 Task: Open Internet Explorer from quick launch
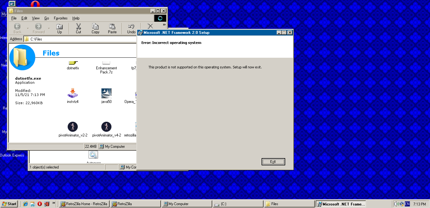click(25, 204)
